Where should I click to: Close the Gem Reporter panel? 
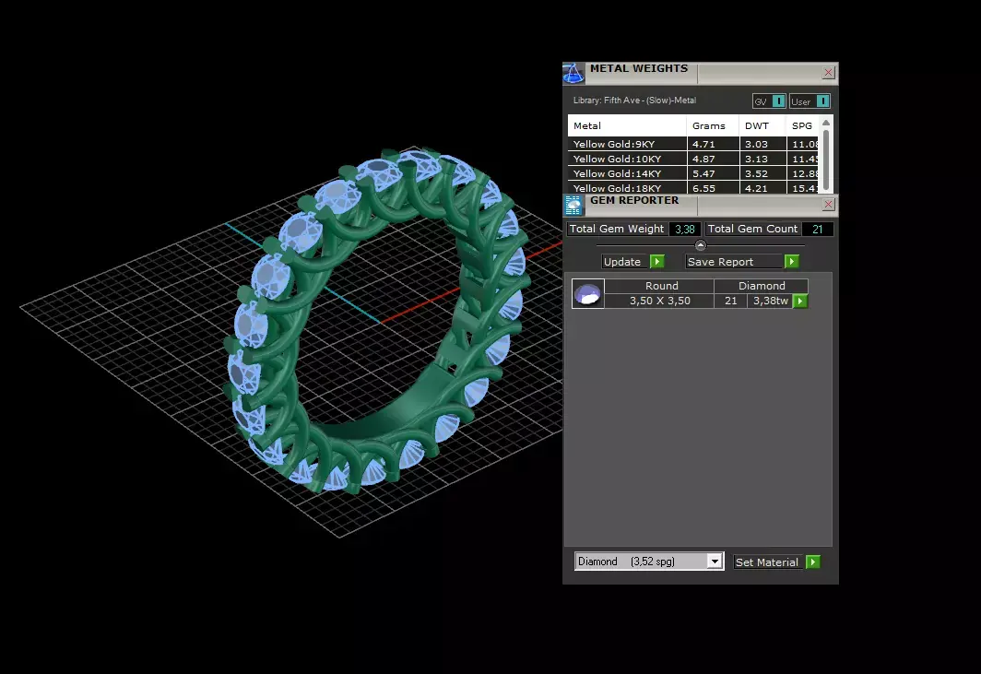click(828, 204)
